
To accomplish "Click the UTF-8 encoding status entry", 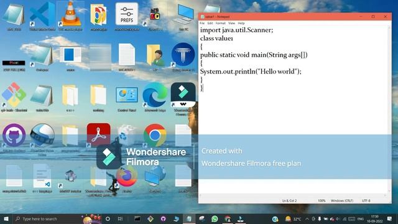I will tap(366, 200).
